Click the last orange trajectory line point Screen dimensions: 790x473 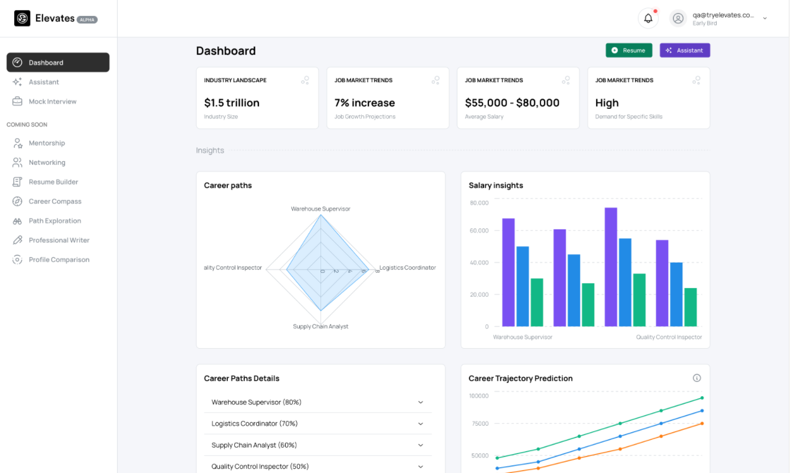702,423
